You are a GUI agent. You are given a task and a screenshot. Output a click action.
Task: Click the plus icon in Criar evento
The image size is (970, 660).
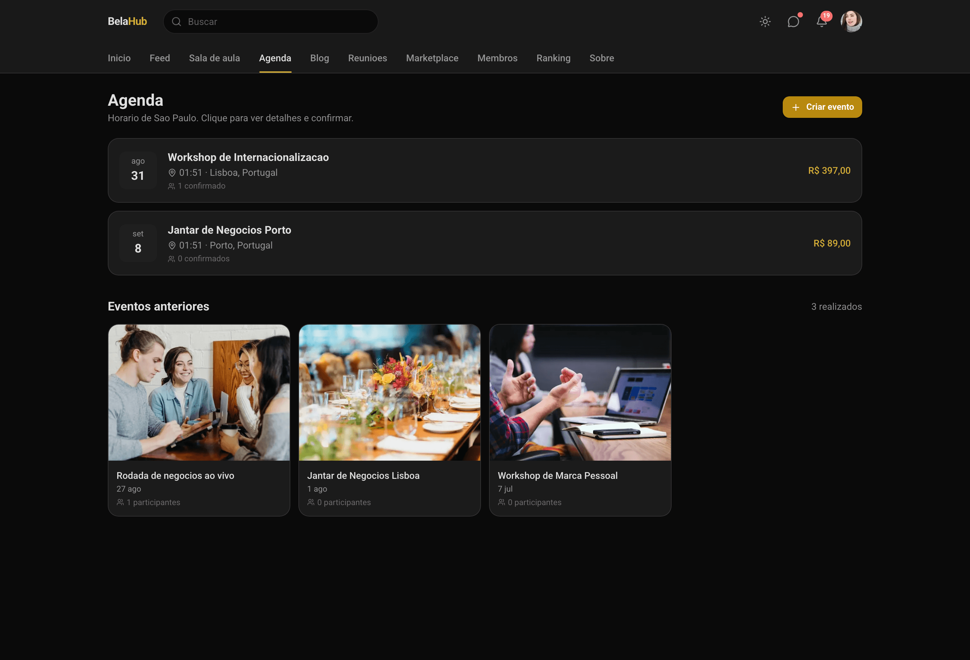(796, 107)
